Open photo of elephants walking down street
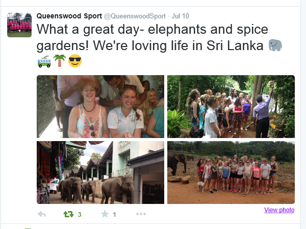Image resolution: width=306 pixels, height=229 pixels. (x=100, y=172)
